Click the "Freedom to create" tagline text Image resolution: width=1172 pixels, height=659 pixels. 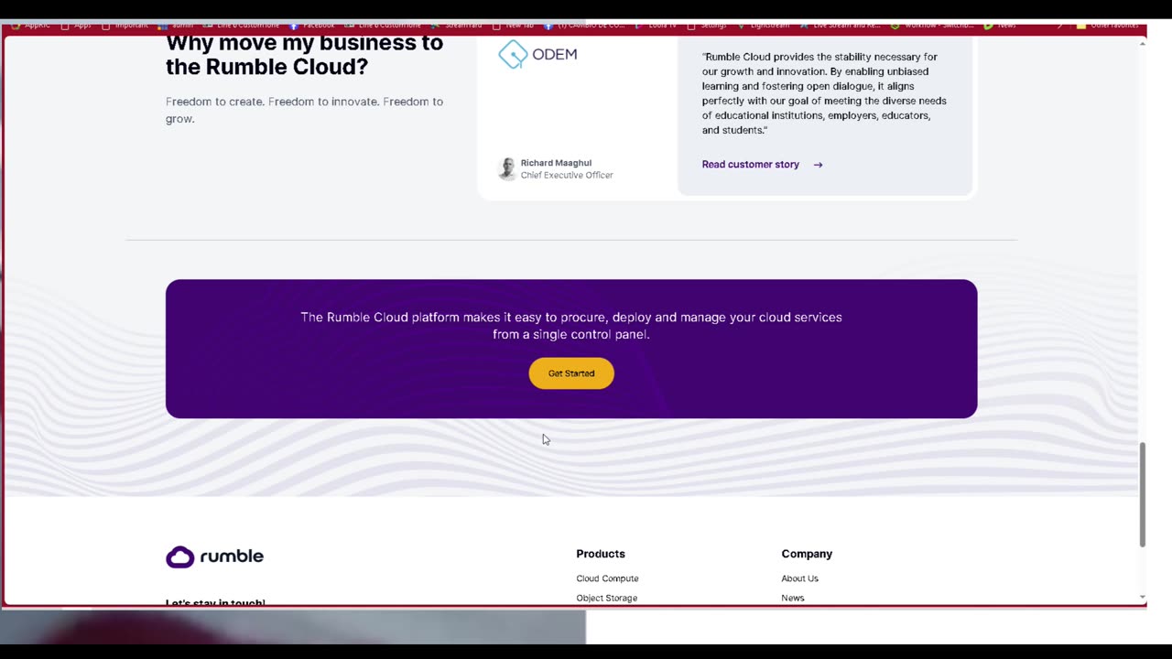click(304, 110)
